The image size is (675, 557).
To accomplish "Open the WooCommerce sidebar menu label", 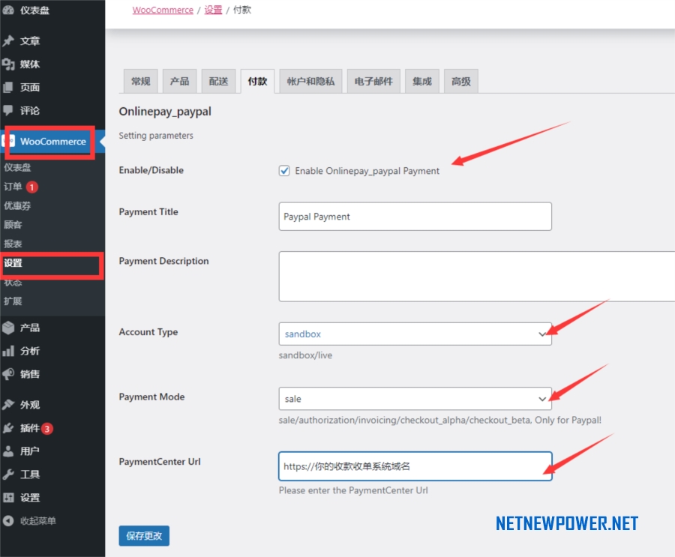I will 53,141.
